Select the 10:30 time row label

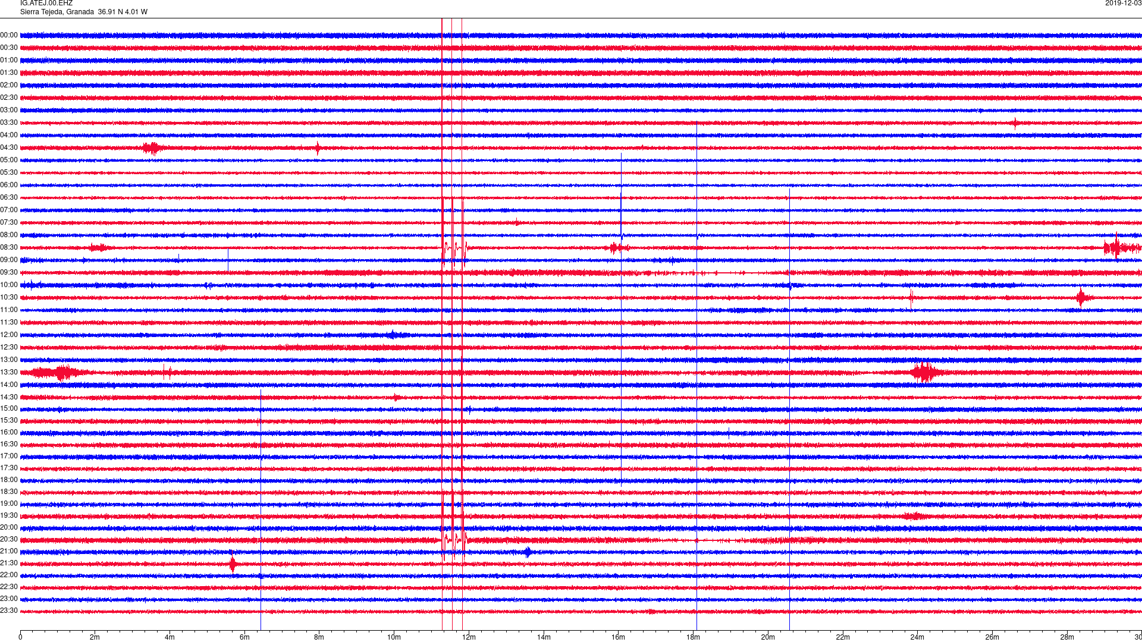click(x=9, y=298)
